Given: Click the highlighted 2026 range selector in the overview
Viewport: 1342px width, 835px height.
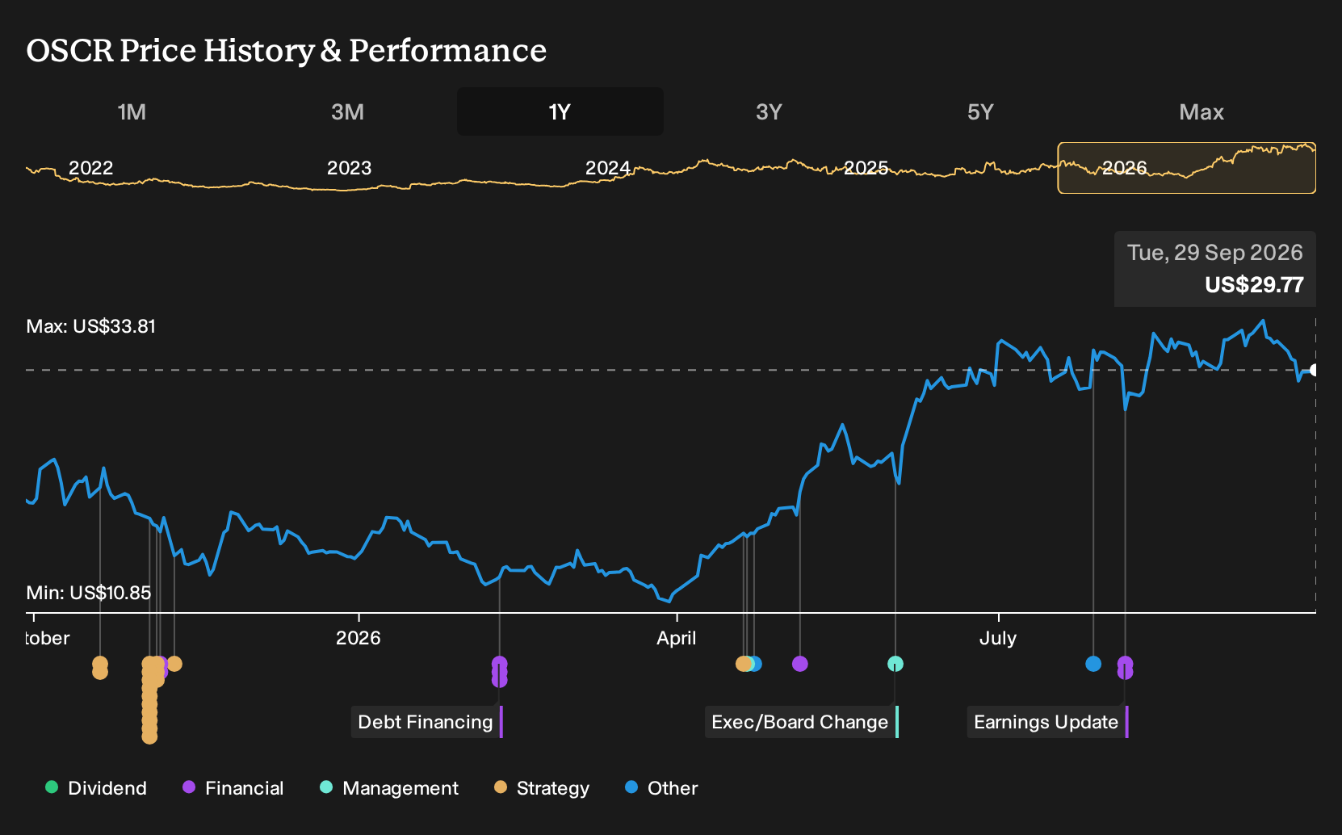Looking at the screenshot, I should [x=1187, y=168].
